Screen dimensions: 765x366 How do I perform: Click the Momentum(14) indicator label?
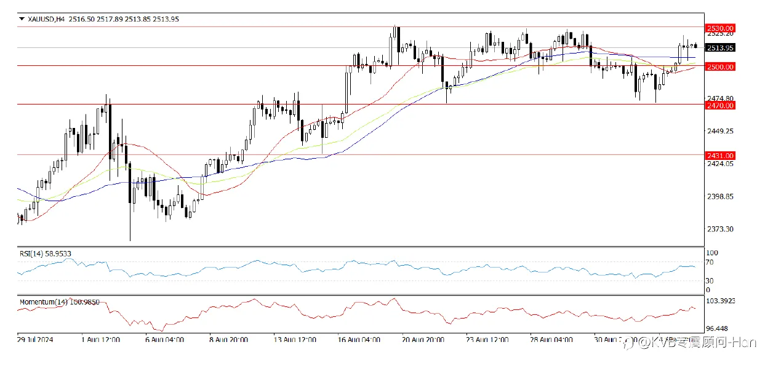[x=59, y=302]
